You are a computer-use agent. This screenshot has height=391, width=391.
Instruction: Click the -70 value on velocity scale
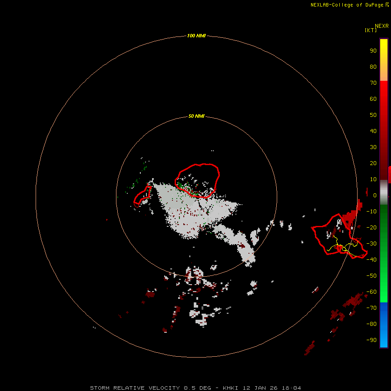[371, 308]
